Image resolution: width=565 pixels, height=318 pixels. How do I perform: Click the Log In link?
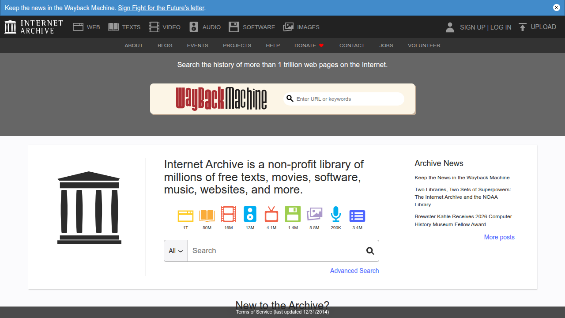[x=501, y=27]
